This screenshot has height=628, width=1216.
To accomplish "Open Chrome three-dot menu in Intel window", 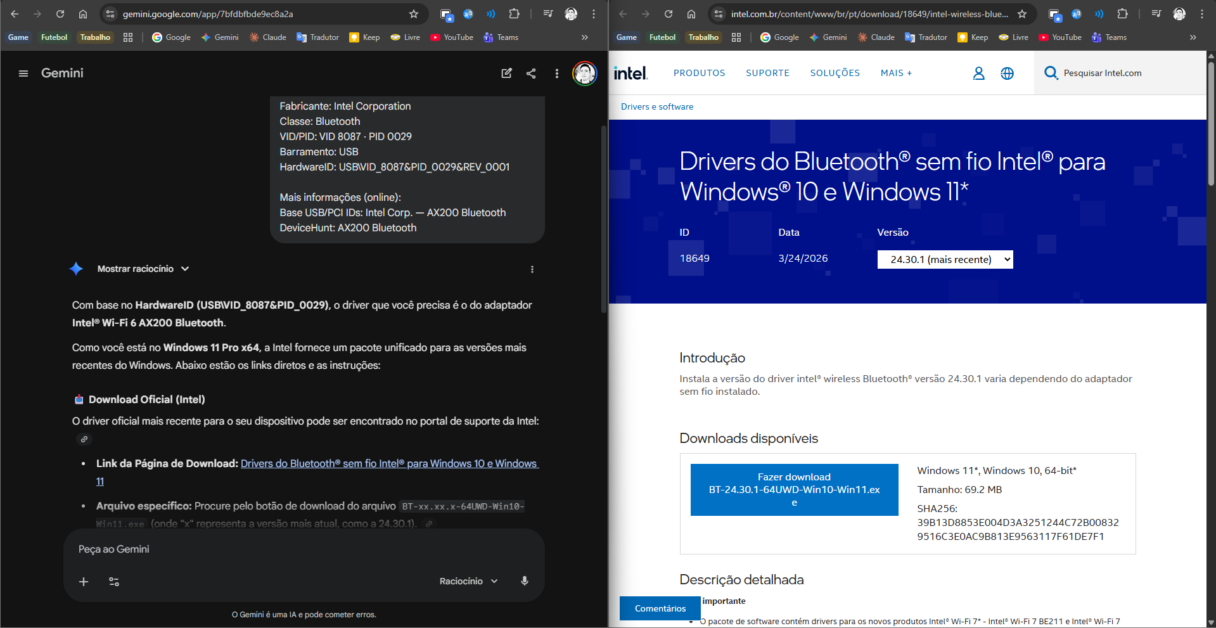I will [x=1202, y=14].
